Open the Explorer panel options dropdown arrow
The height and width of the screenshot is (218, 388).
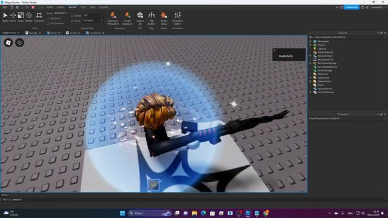[x=378, y=33]
